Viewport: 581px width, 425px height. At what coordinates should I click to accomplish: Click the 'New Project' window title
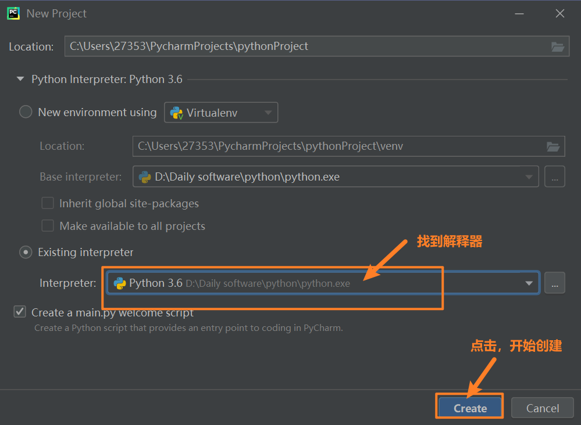click(x=56, y=14)
